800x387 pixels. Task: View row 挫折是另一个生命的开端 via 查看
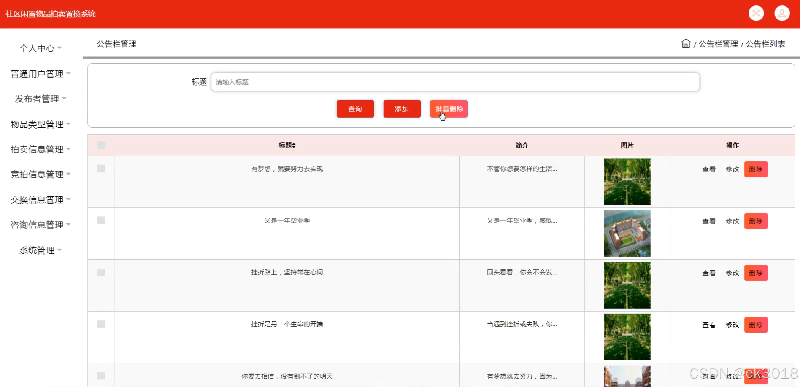tap(709, 325)
